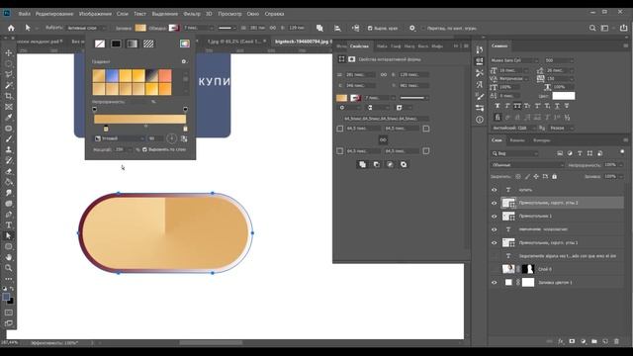The image size is (633, 356).
Task: Click the Home icon in options bar
Action: tap(11, 28)
